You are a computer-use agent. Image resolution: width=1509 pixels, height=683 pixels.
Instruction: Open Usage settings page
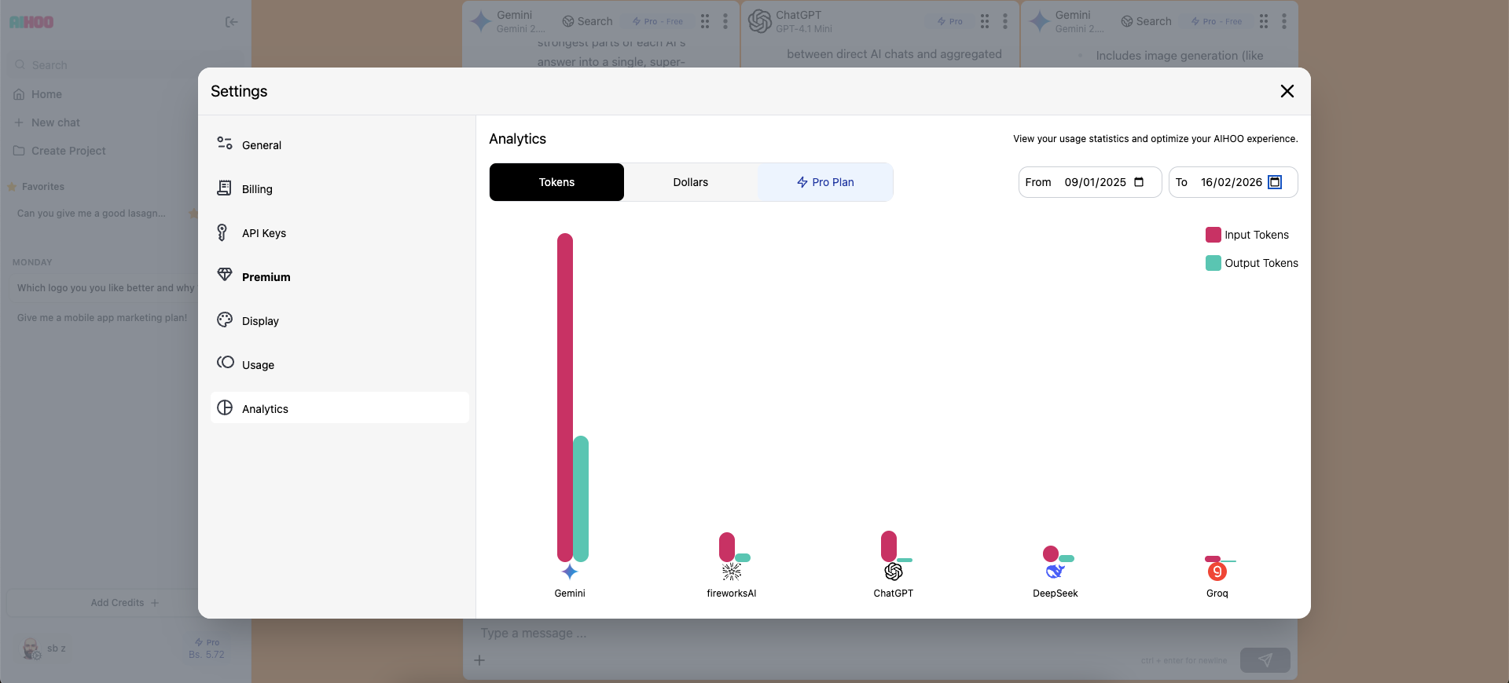258,365
